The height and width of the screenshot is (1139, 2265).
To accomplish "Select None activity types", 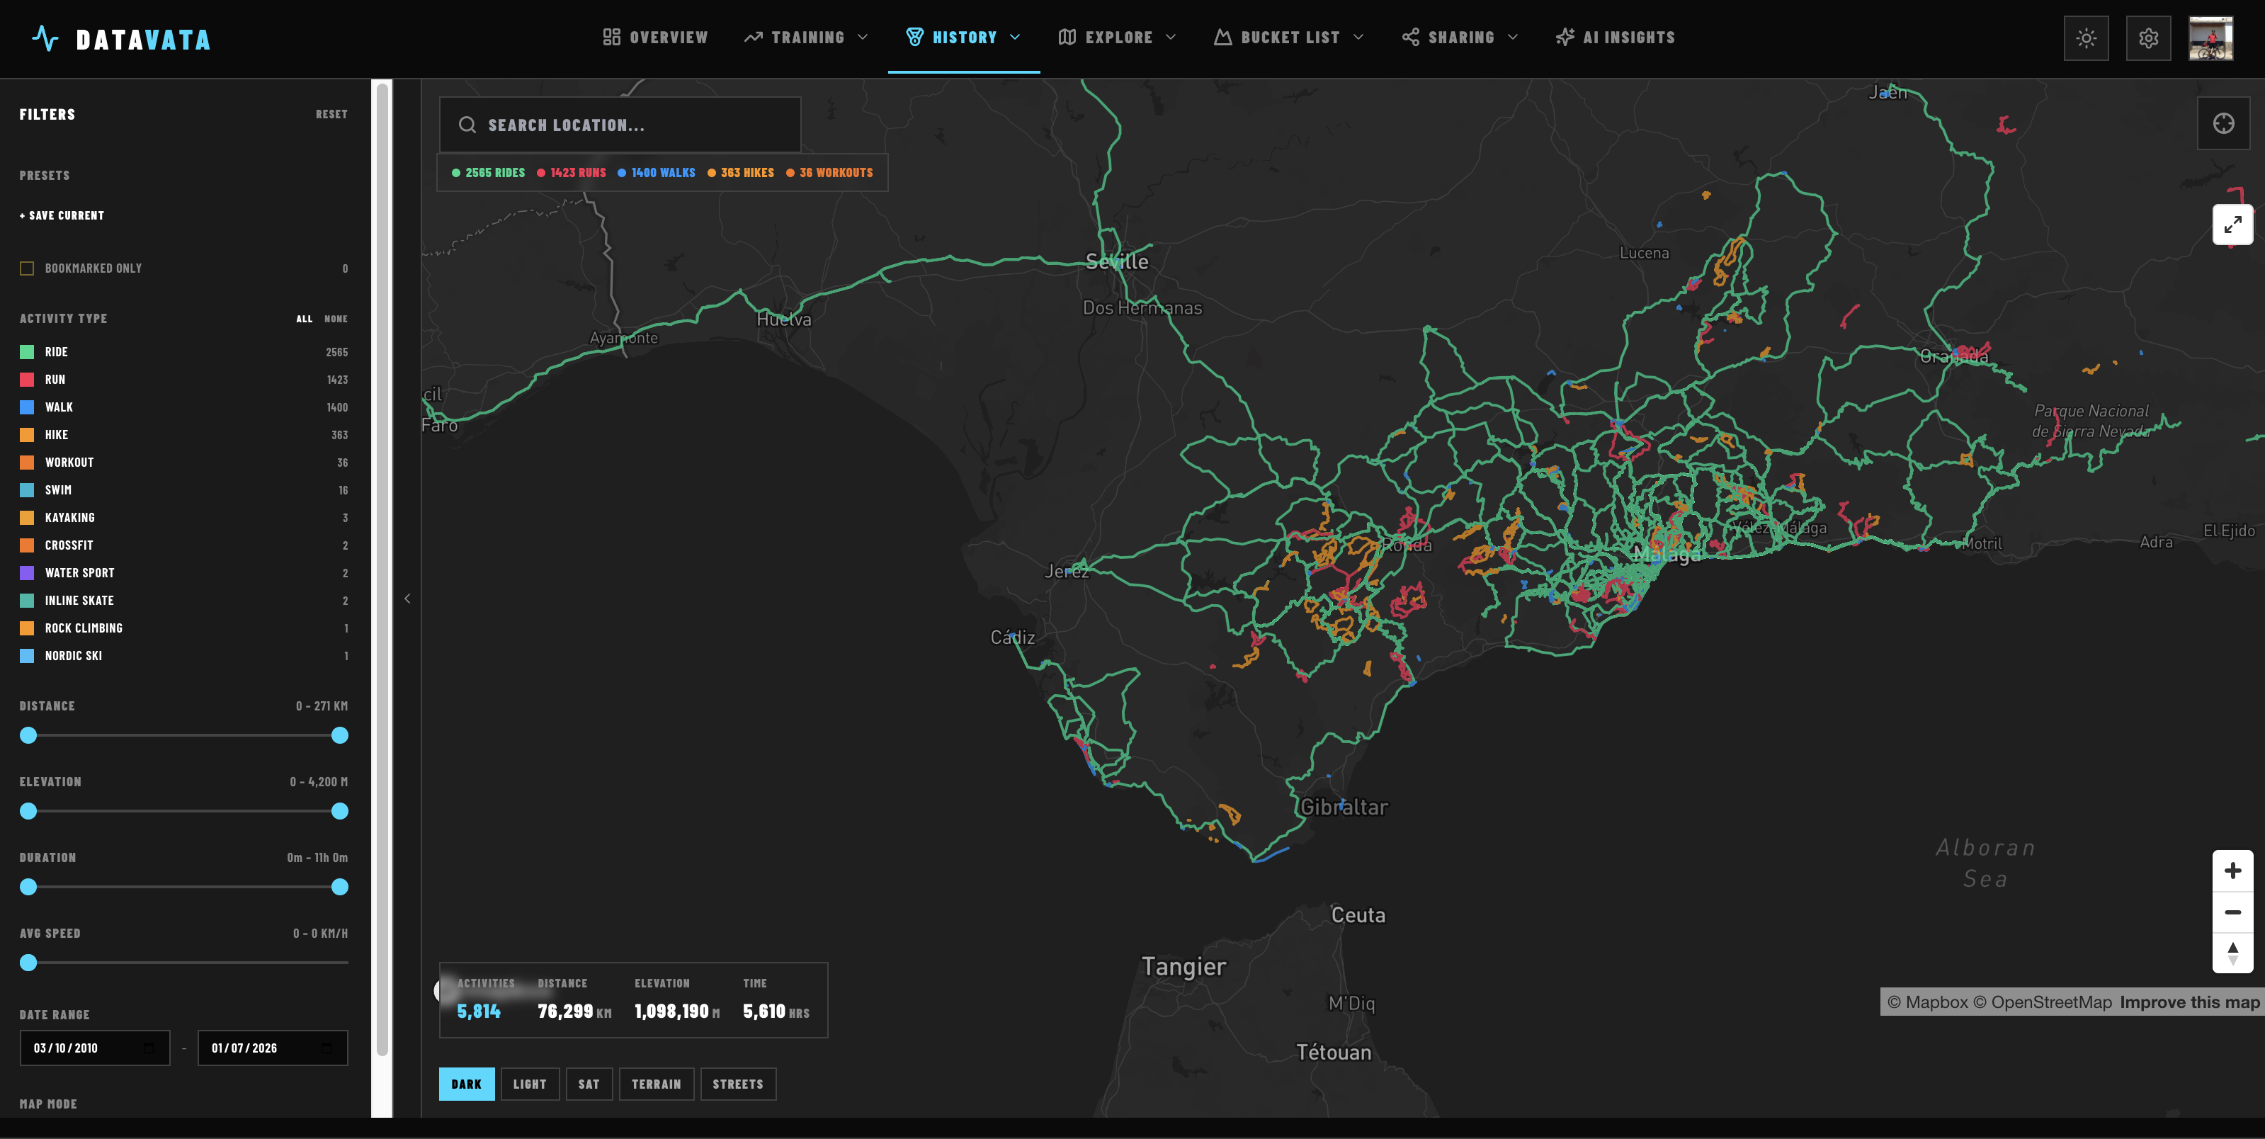I will pyautogui.click(x=336, y=318).
